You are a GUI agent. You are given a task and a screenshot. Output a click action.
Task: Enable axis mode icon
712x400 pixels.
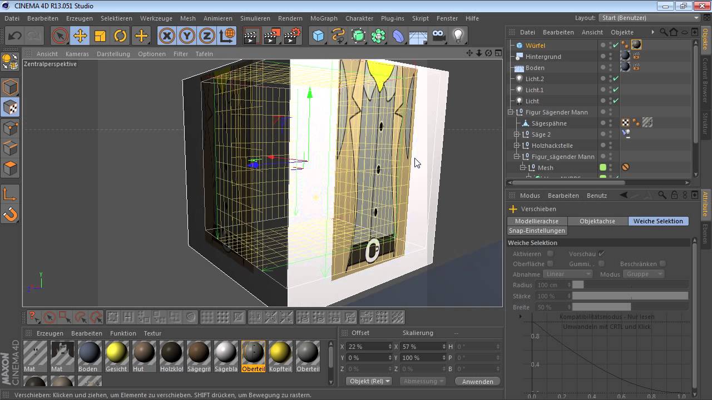[11, 194]
